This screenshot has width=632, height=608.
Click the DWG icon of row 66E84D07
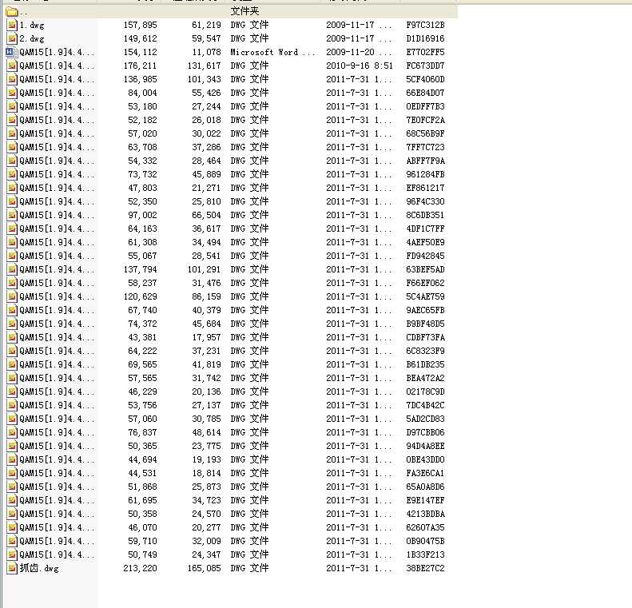pos(12,93)
